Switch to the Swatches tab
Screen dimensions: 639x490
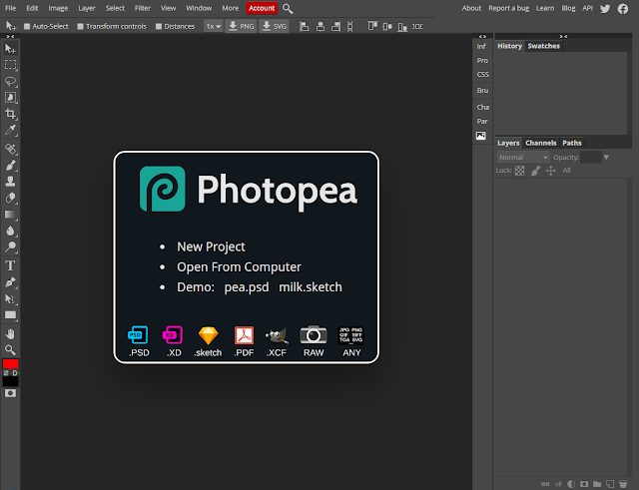[x=543, y=46]
